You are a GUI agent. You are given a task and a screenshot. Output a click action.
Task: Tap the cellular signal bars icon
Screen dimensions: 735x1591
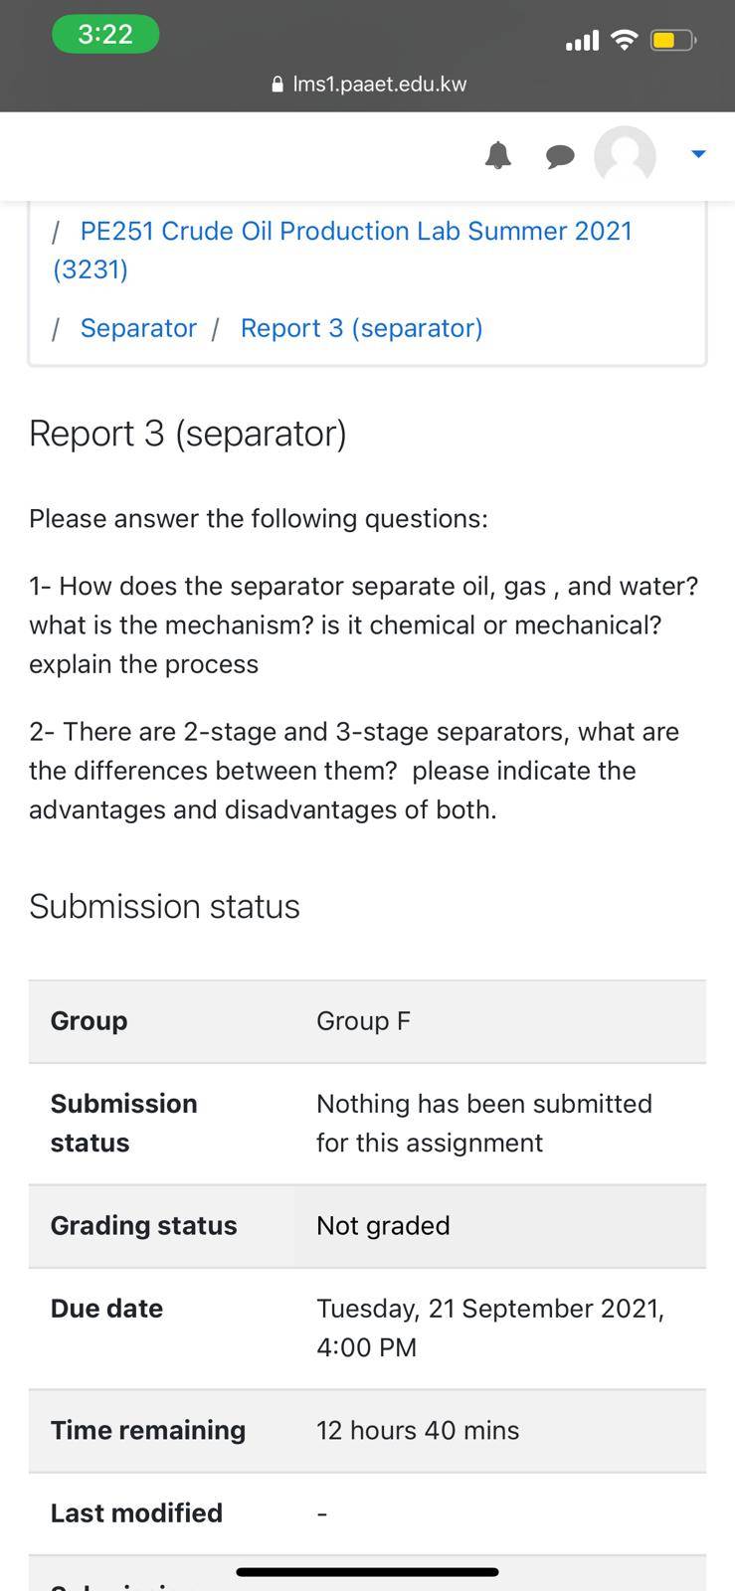pyautogui.click(x=582, y=41)
